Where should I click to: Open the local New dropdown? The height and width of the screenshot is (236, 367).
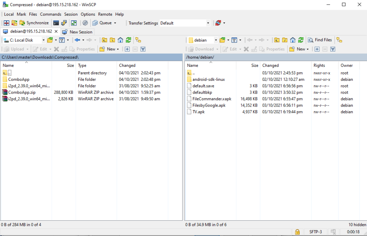[109, 49]
